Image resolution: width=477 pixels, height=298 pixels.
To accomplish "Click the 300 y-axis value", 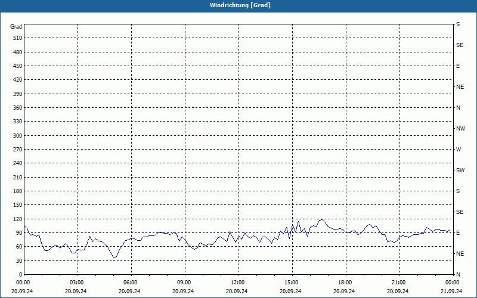I will [17, 135].
